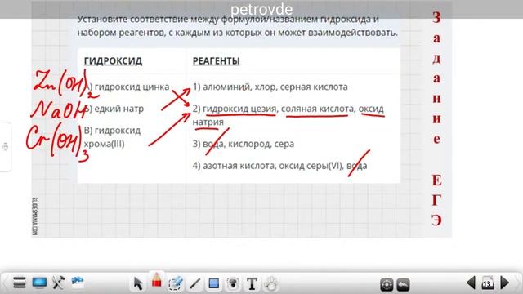Click reagent row '3) вода, кислород, сера'
523x294 pixels.
point(244,144)
